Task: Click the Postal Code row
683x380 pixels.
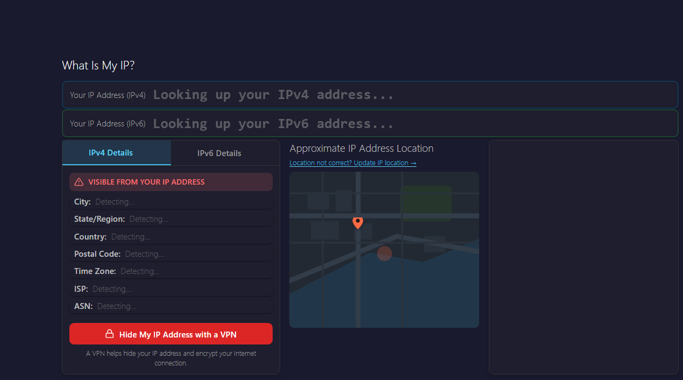Action: click(171, 254)
